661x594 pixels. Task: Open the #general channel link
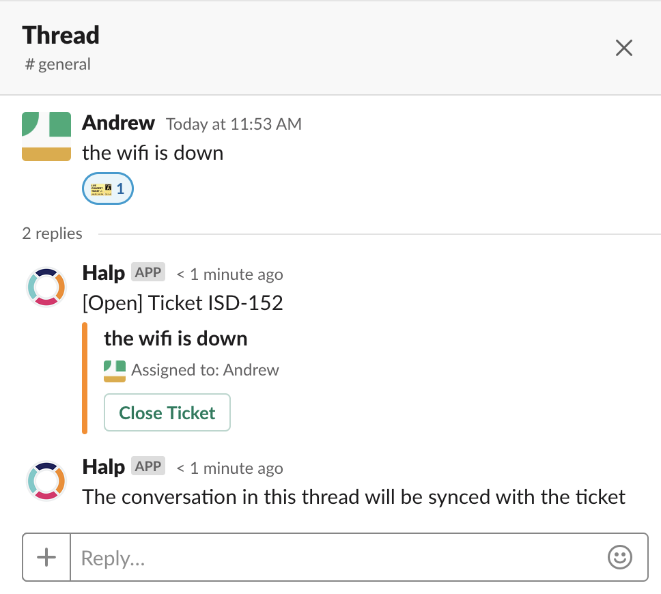pos(58,64)
